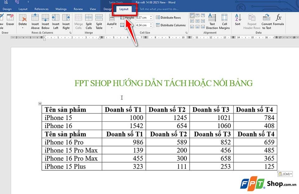
Task: Click the green FPT SHOP heading text
Action: (x=164, y=83)
